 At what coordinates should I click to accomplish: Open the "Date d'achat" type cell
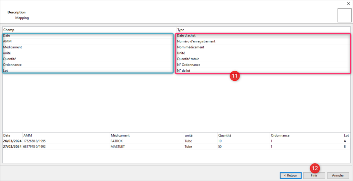point(186,36)
